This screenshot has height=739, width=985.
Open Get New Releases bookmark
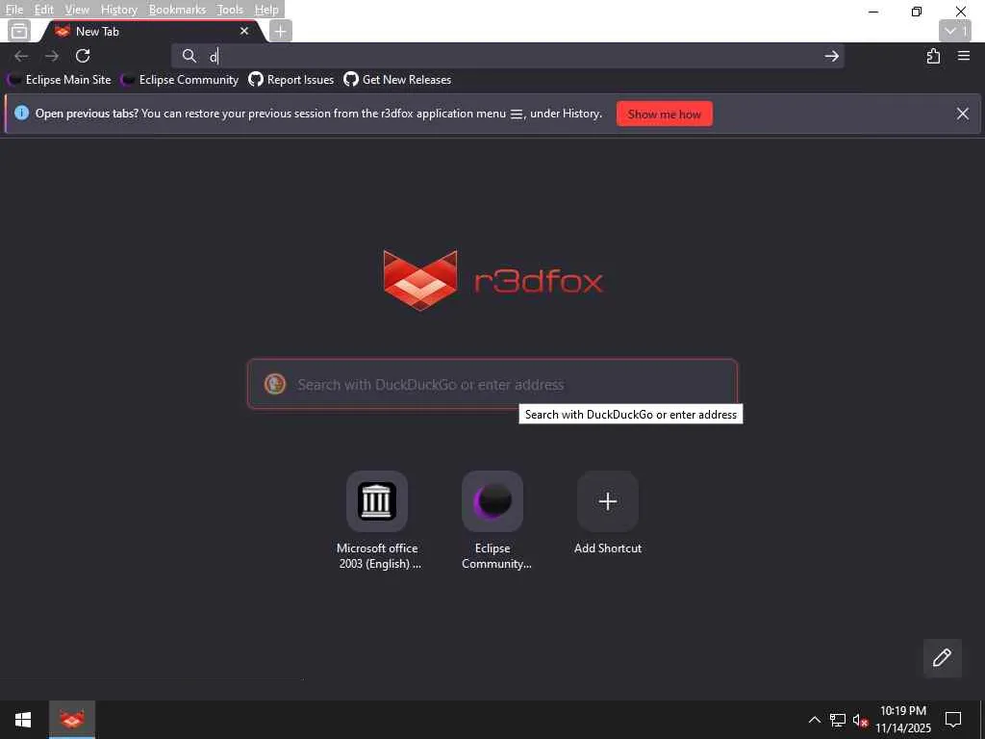tap(397, 80)
